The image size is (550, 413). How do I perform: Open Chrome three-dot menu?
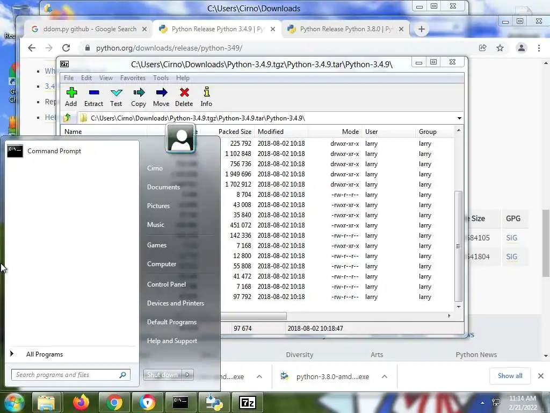click(539, 48)
